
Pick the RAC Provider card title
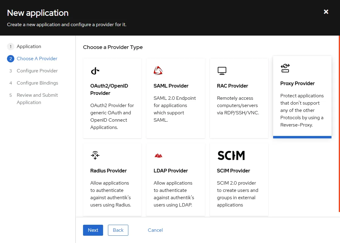pos(232,86)
